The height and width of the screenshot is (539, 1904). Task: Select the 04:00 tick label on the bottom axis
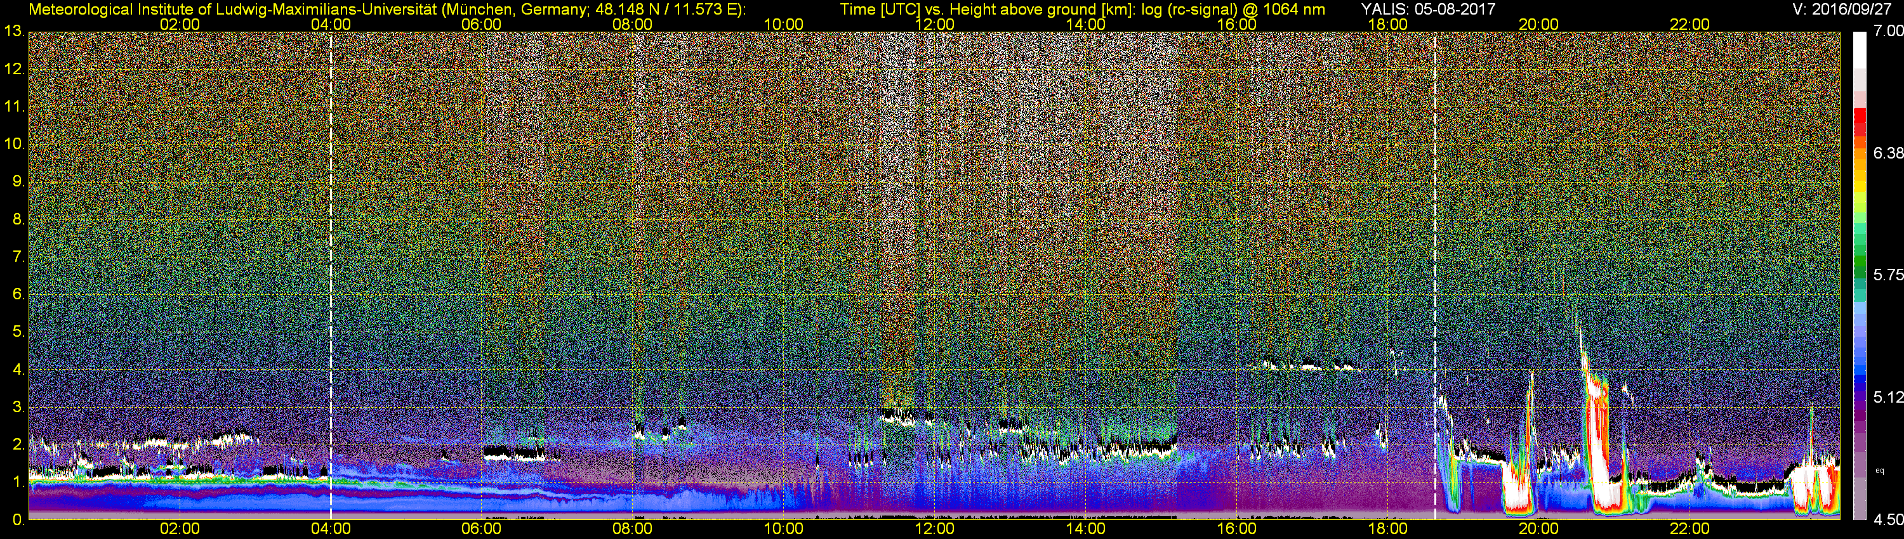pos(331,529)
